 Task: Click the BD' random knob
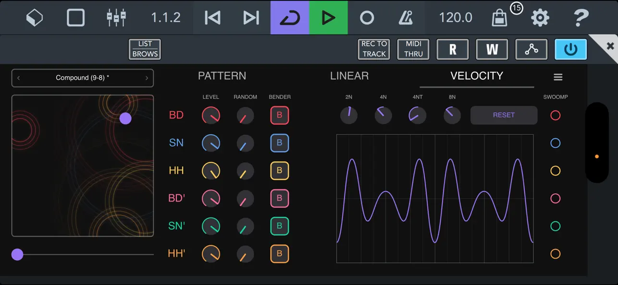pos(245,199)
